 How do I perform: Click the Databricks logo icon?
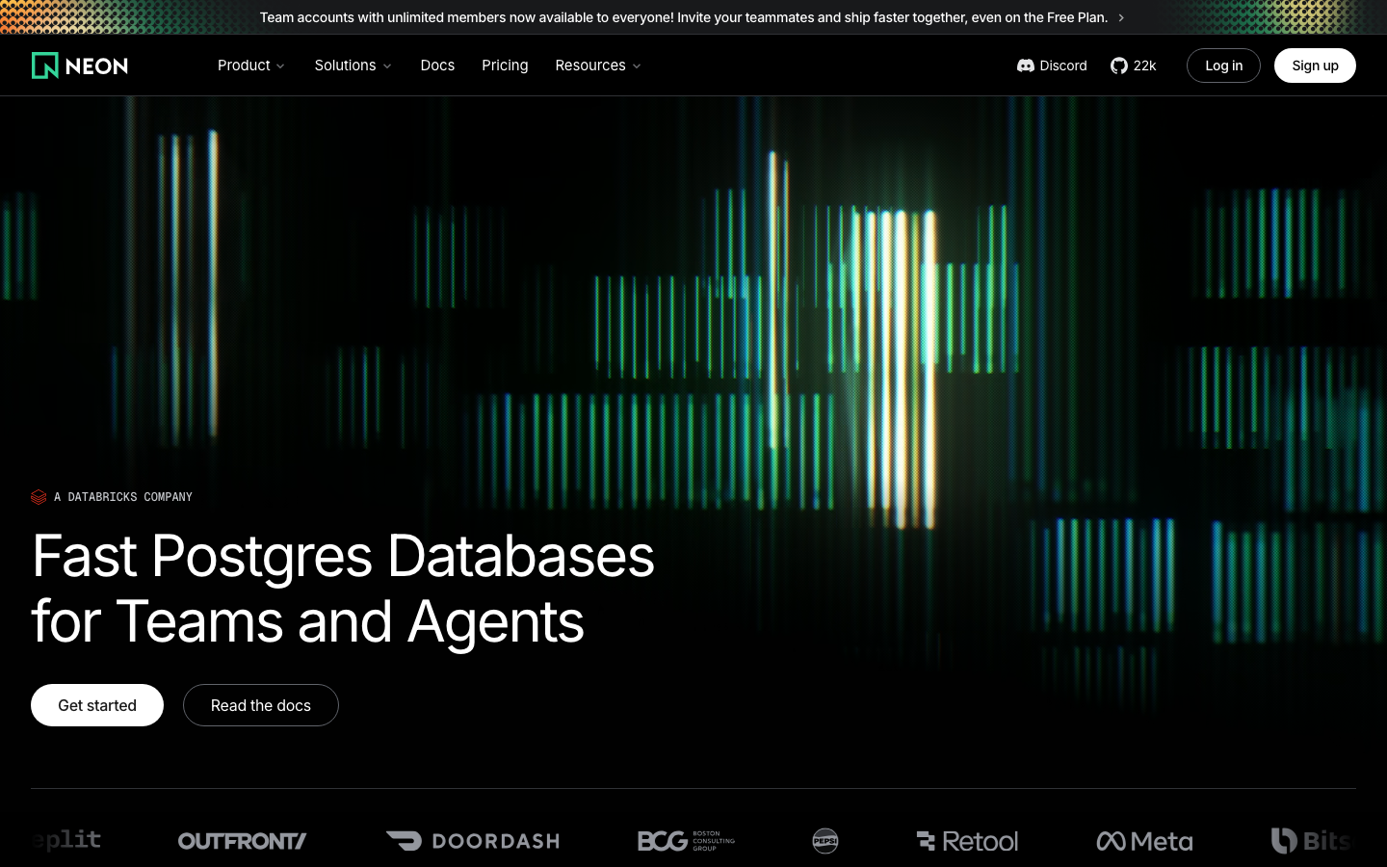coord(39,497)
